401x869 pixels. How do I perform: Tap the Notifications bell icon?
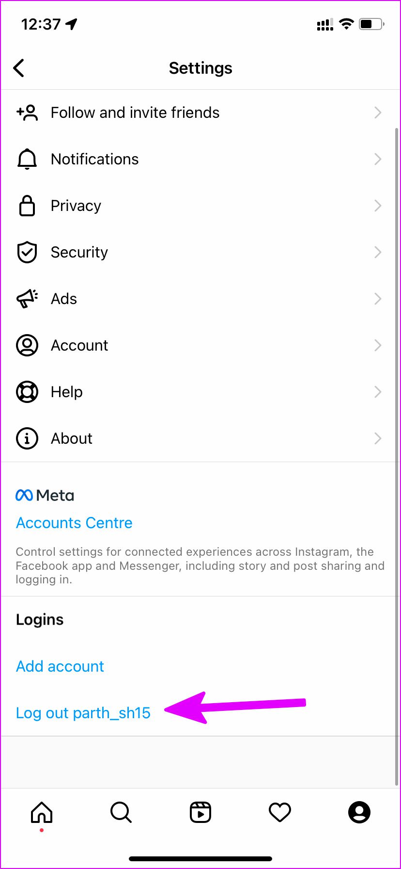27,159
